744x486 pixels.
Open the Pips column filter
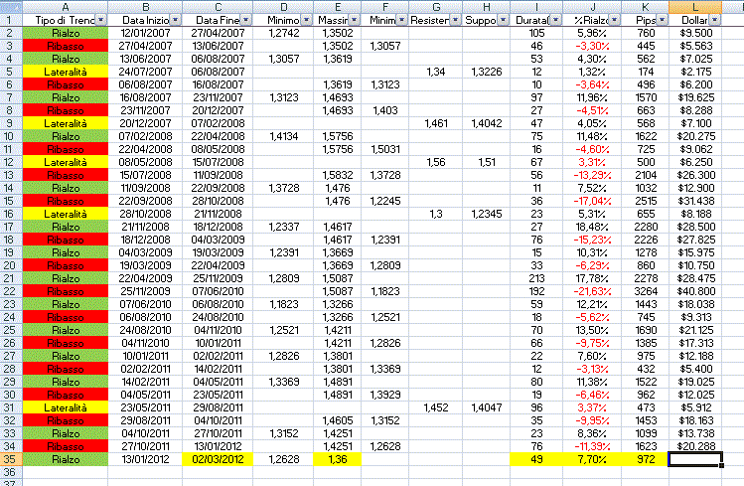659,20
